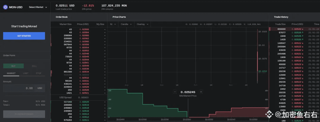This screenshot has width=320, height=122.
Task: Expand the Overlay dropdown on chart
Action: 143,24
